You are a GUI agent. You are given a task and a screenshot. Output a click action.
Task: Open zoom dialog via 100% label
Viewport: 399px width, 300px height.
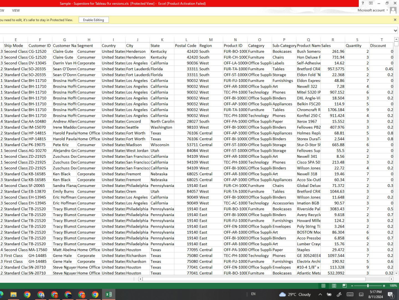coord(393,286)
